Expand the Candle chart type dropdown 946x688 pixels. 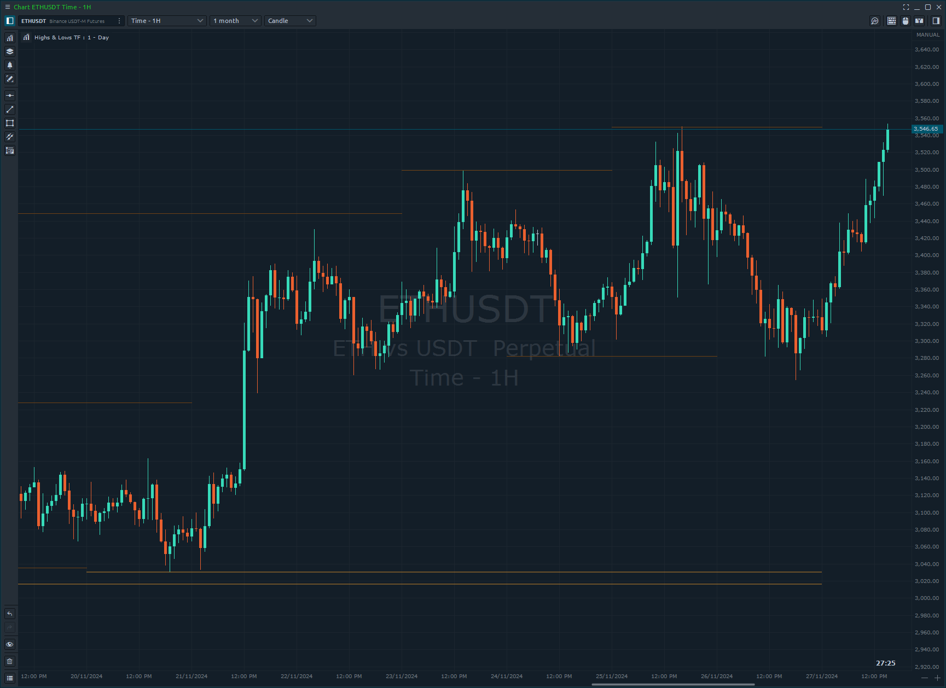pos(290,21)
